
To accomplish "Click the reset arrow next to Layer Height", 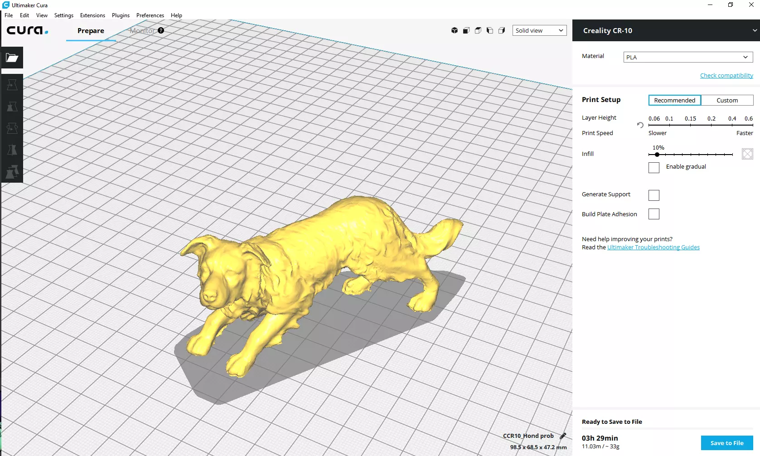I will pyautogui.click(x=640, y=125).
